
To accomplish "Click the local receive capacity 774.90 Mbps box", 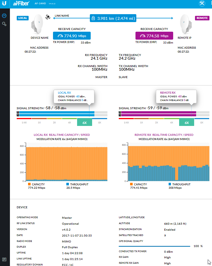I will pyautogui.click(x=72, y=36).
